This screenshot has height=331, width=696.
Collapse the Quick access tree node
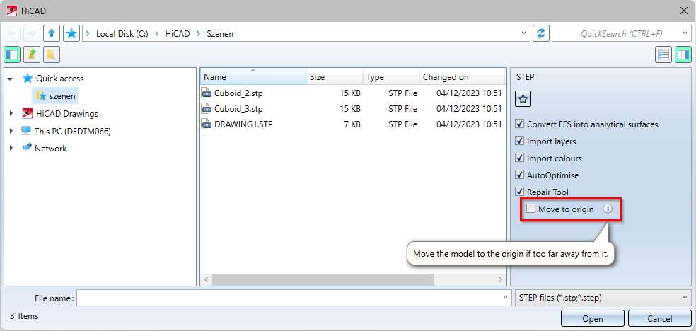pos(11,79)
